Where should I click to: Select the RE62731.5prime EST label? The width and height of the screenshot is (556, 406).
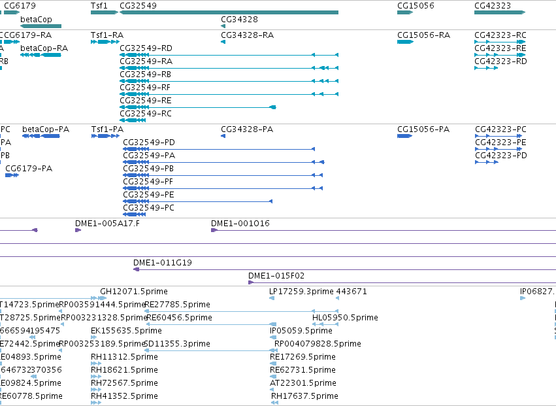click(x=303, y=371)
